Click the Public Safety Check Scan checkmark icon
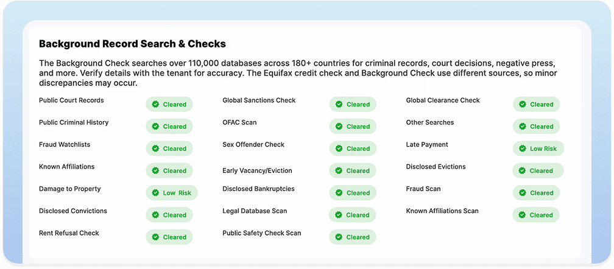614x269 pixels. pos(339,237)
